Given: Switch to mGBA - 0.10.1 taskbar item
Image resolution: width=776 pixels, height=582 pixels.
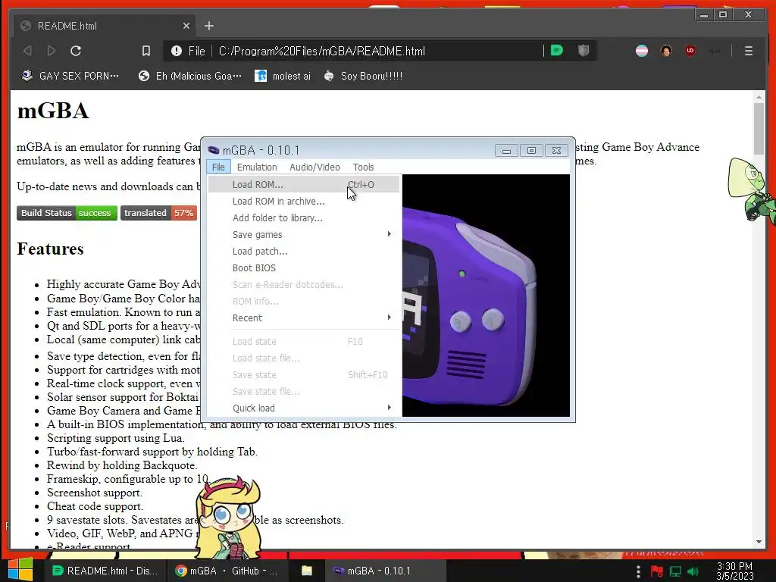Looking at the screenshot, I should click(x=385, y=571).
